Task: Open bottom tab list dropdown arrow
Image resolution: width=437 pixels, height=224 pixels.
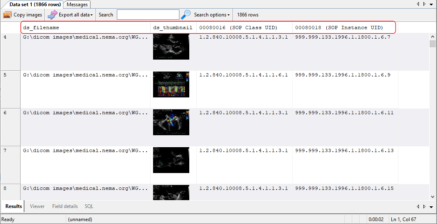Action: 431,206
